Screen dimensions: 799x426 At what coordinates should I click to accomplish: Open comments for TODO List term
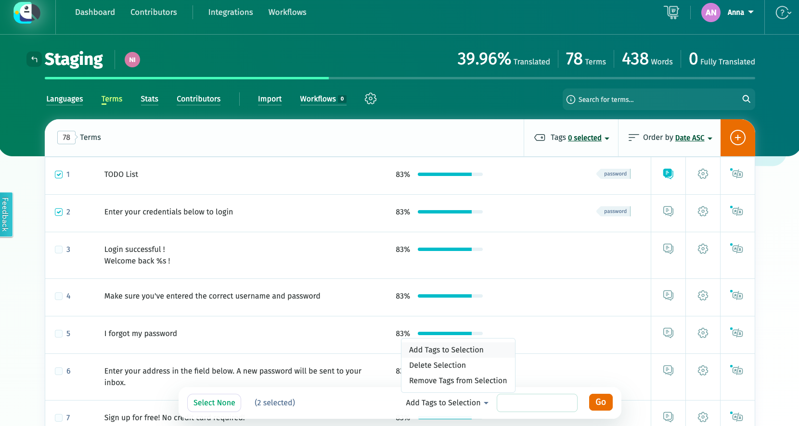point(668,174)
